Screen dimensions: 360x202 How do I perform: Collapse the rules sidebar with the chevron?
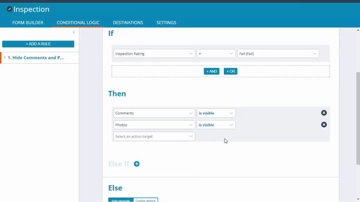pos(74,32)
